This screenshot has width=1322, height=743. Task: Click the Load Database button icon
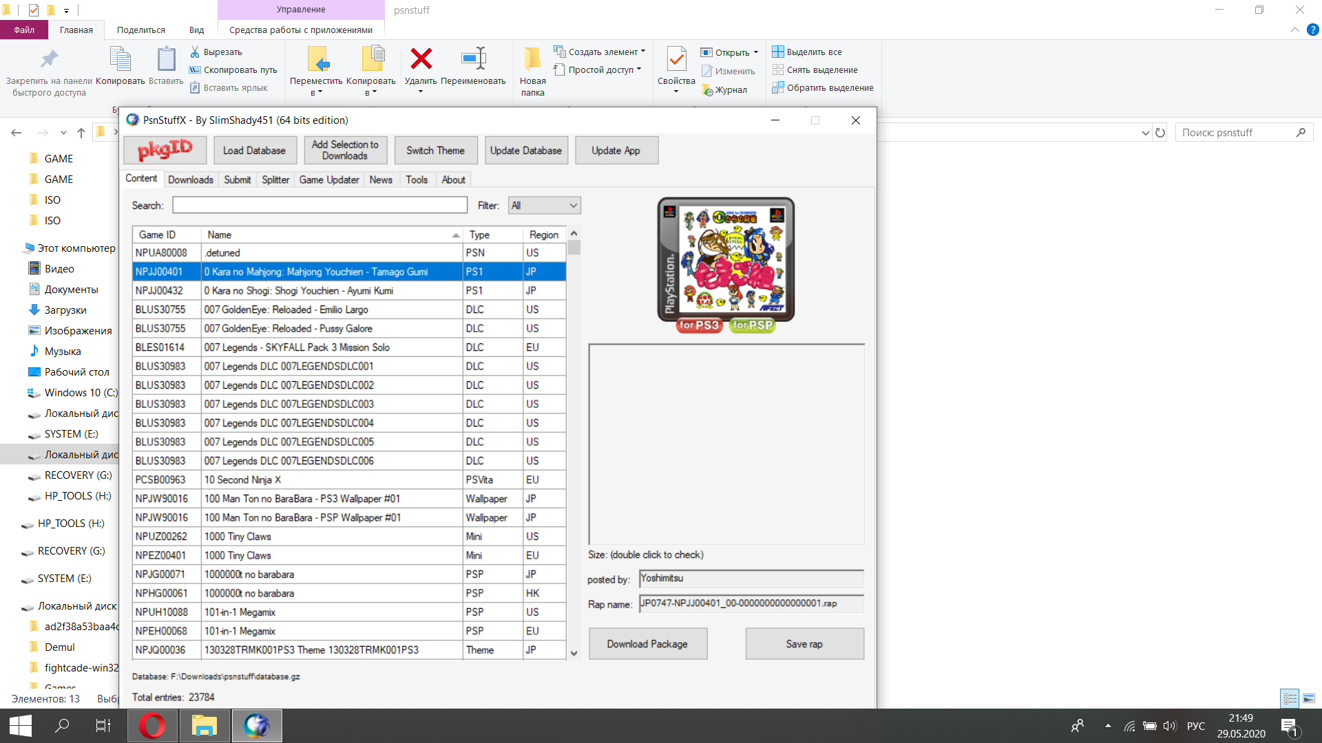(254, 151)
